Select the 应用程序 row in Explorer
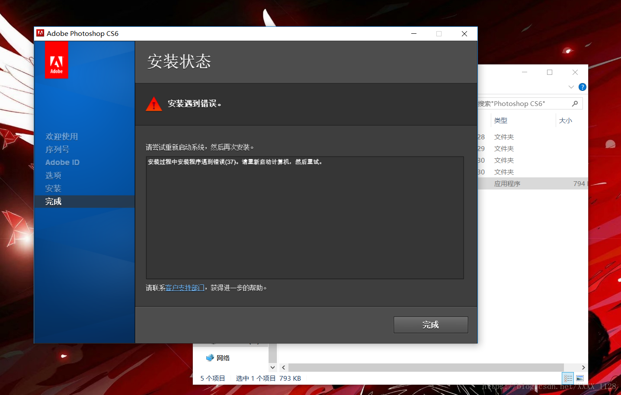This screenshot has width=621, height=395. (x=533, y=184)
